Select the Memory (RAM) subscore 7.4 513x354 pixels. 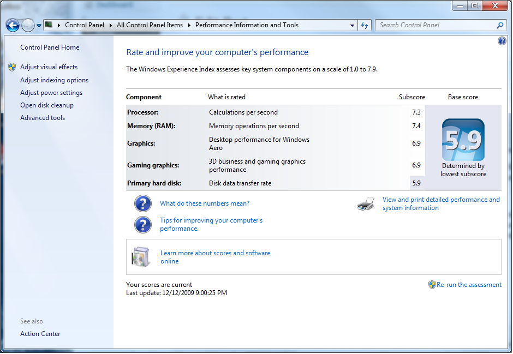416,126
